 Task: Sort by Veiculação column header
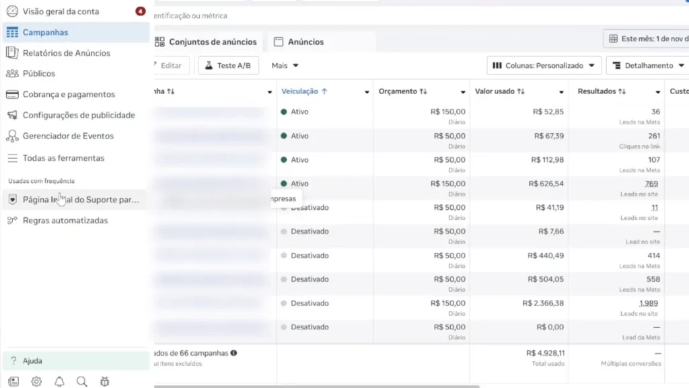[304, 91]
